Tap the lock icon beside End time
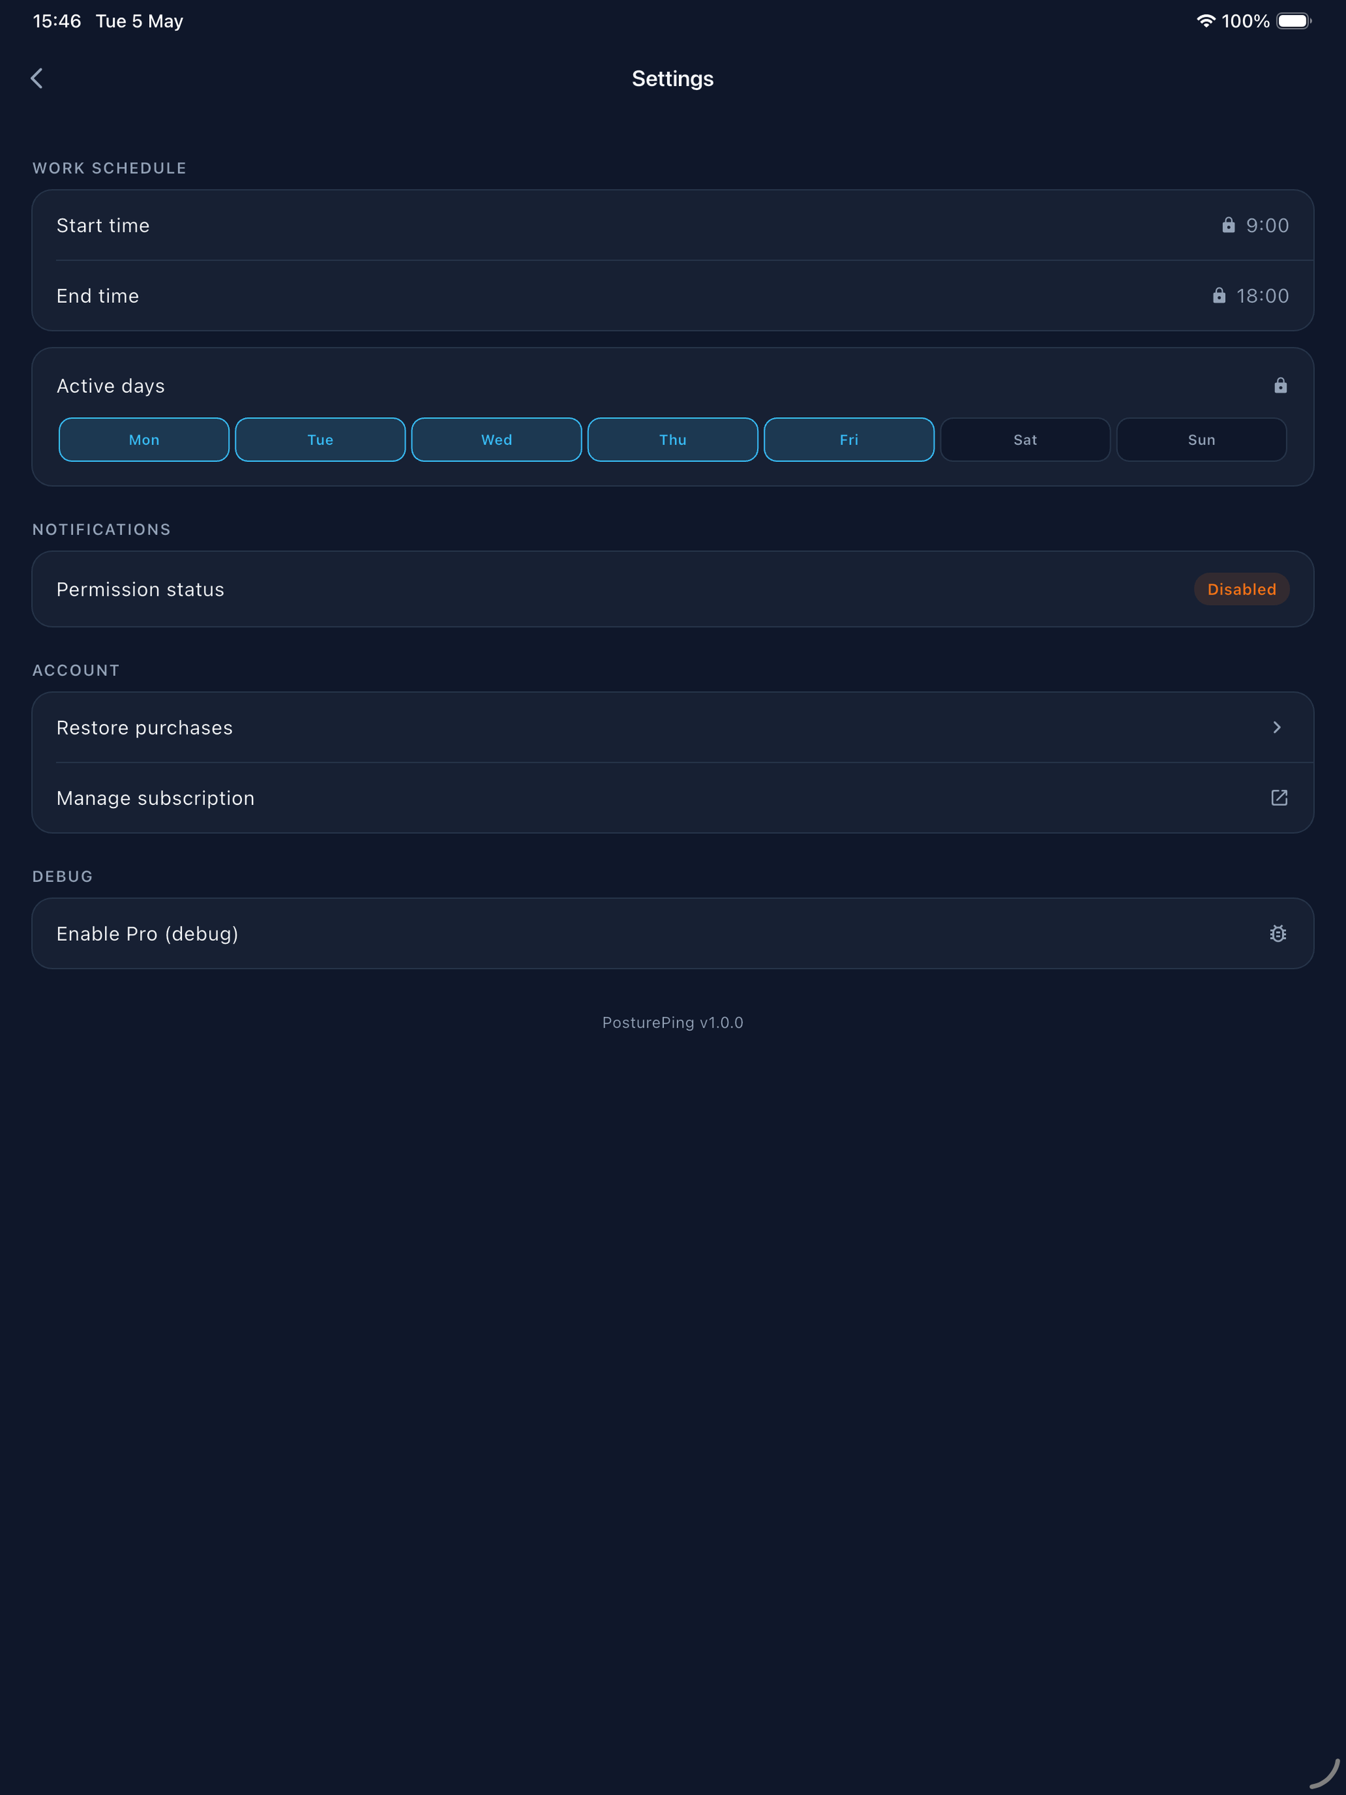The image size is (1346, 1795). click(x=1218, y=296)
